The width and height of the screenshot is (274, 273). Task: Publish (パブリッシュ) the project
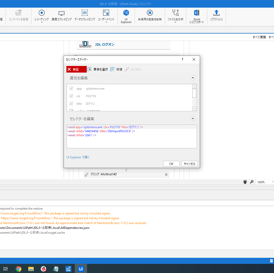point(216,15)
